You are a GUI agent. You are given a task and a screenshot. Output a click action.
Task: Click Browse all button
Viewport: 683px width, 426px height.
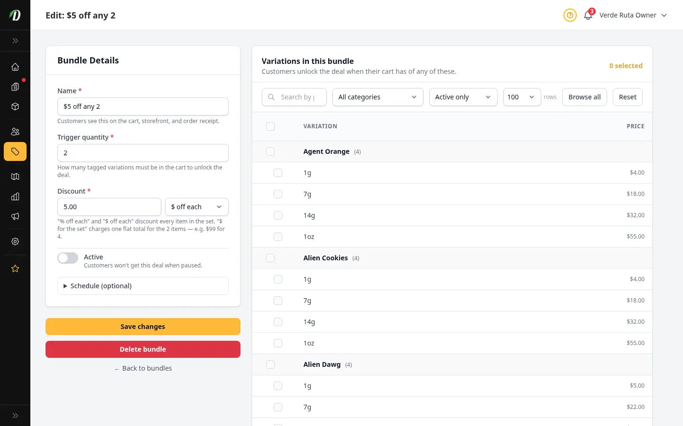coord(584,97)
